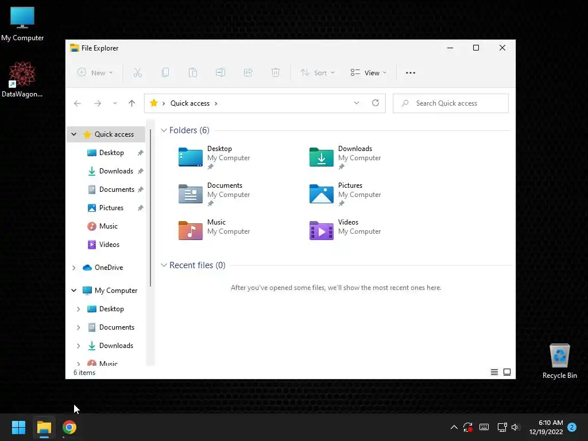Select OneDrive in navigation pane
588x441 pixels.
(109, 268)
